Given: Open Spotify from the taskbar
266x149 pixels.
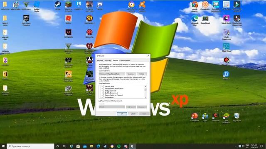Looking at the screenshot, I should (119, 146).
